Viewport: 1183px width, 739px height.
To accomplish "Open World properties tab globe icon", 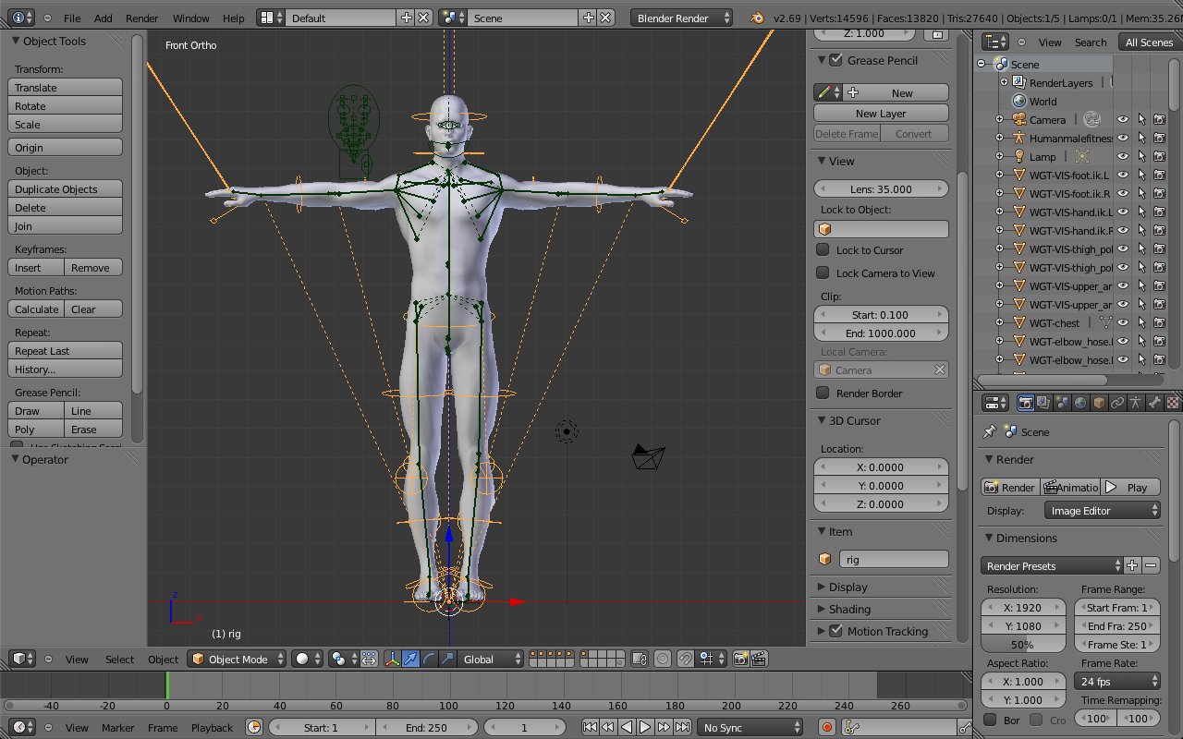I will [x=1080, y=403].
